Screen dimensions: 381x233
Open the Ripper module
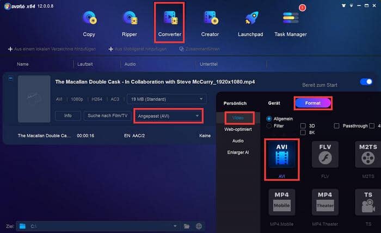click(130, 24)
